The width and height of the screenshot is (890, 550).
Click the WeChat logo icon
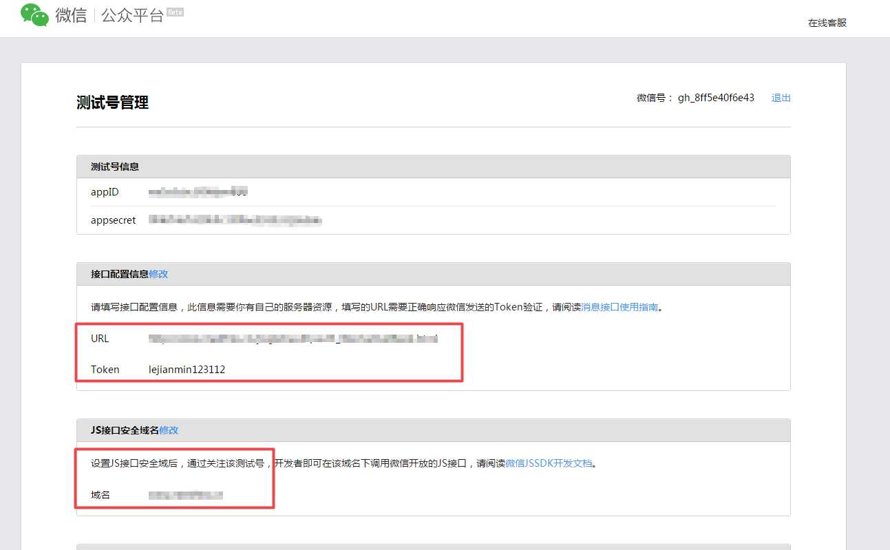coord(35,14)
